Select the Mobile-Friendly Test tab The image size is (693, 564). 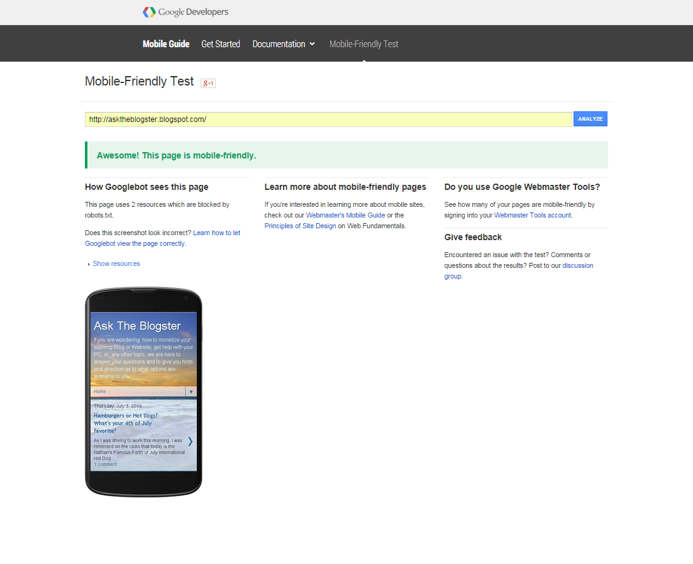pyautogui.click(x=363, y=44)
